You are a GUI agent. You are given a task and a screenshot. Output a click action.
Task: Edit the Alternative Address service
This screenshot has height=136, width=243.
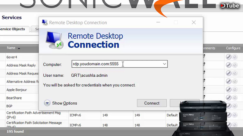(x=229, y=81)
